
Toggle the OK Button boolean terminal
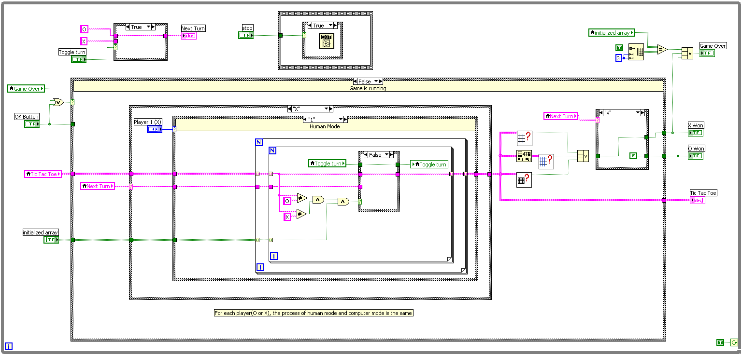(32, 124)
